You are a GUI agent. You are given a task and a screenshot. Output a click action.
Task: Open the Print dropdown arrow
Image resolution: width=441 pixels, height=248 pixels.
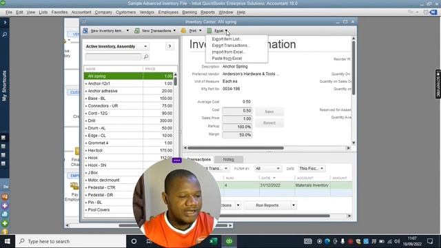[x=201, y=30]
